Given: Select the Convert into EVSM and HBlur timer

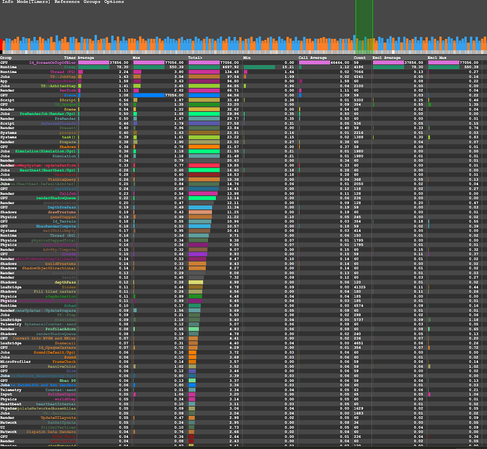Looking at the screenshot, I should (x=44, y=338).
